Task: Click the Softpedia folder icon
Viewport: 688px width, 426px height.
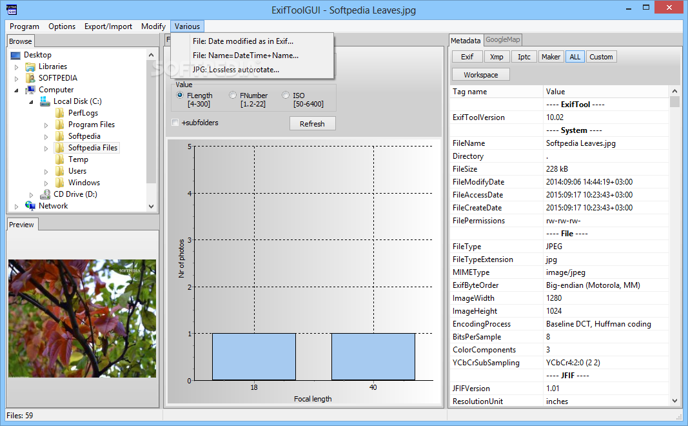Action: [60, 136]
